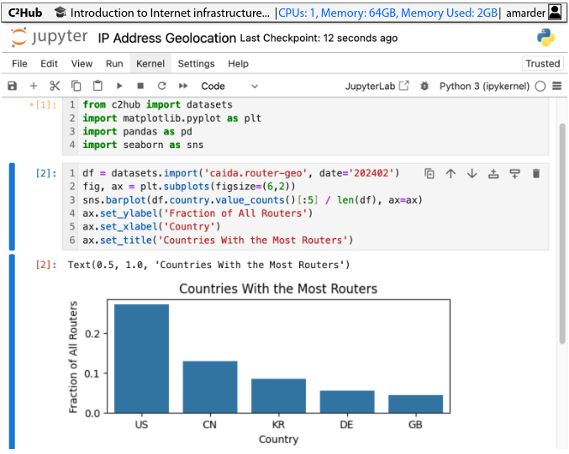Open notebook in JupyterLab

click(x=377, y=86)
